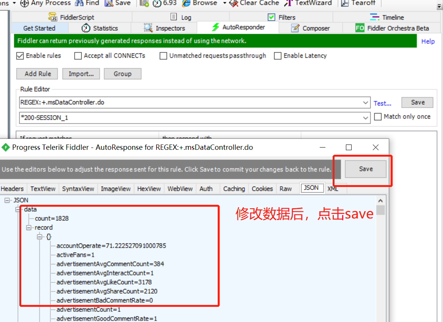The height and width of the screenshot is (322, 443).
Task: Click the AutoResponder lightning bolt icon
Action: click(x=215, y=27)
